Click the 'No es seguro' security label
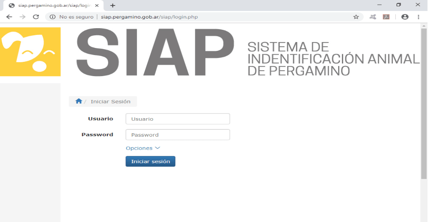The width and height of the screenshot is (435, 222). click(x=76, y=17)
